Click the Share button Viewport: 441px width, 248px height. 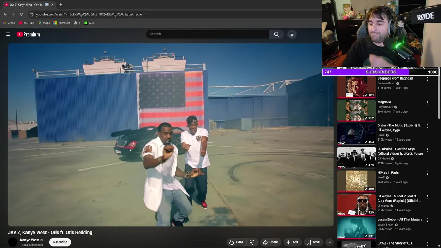270,242
